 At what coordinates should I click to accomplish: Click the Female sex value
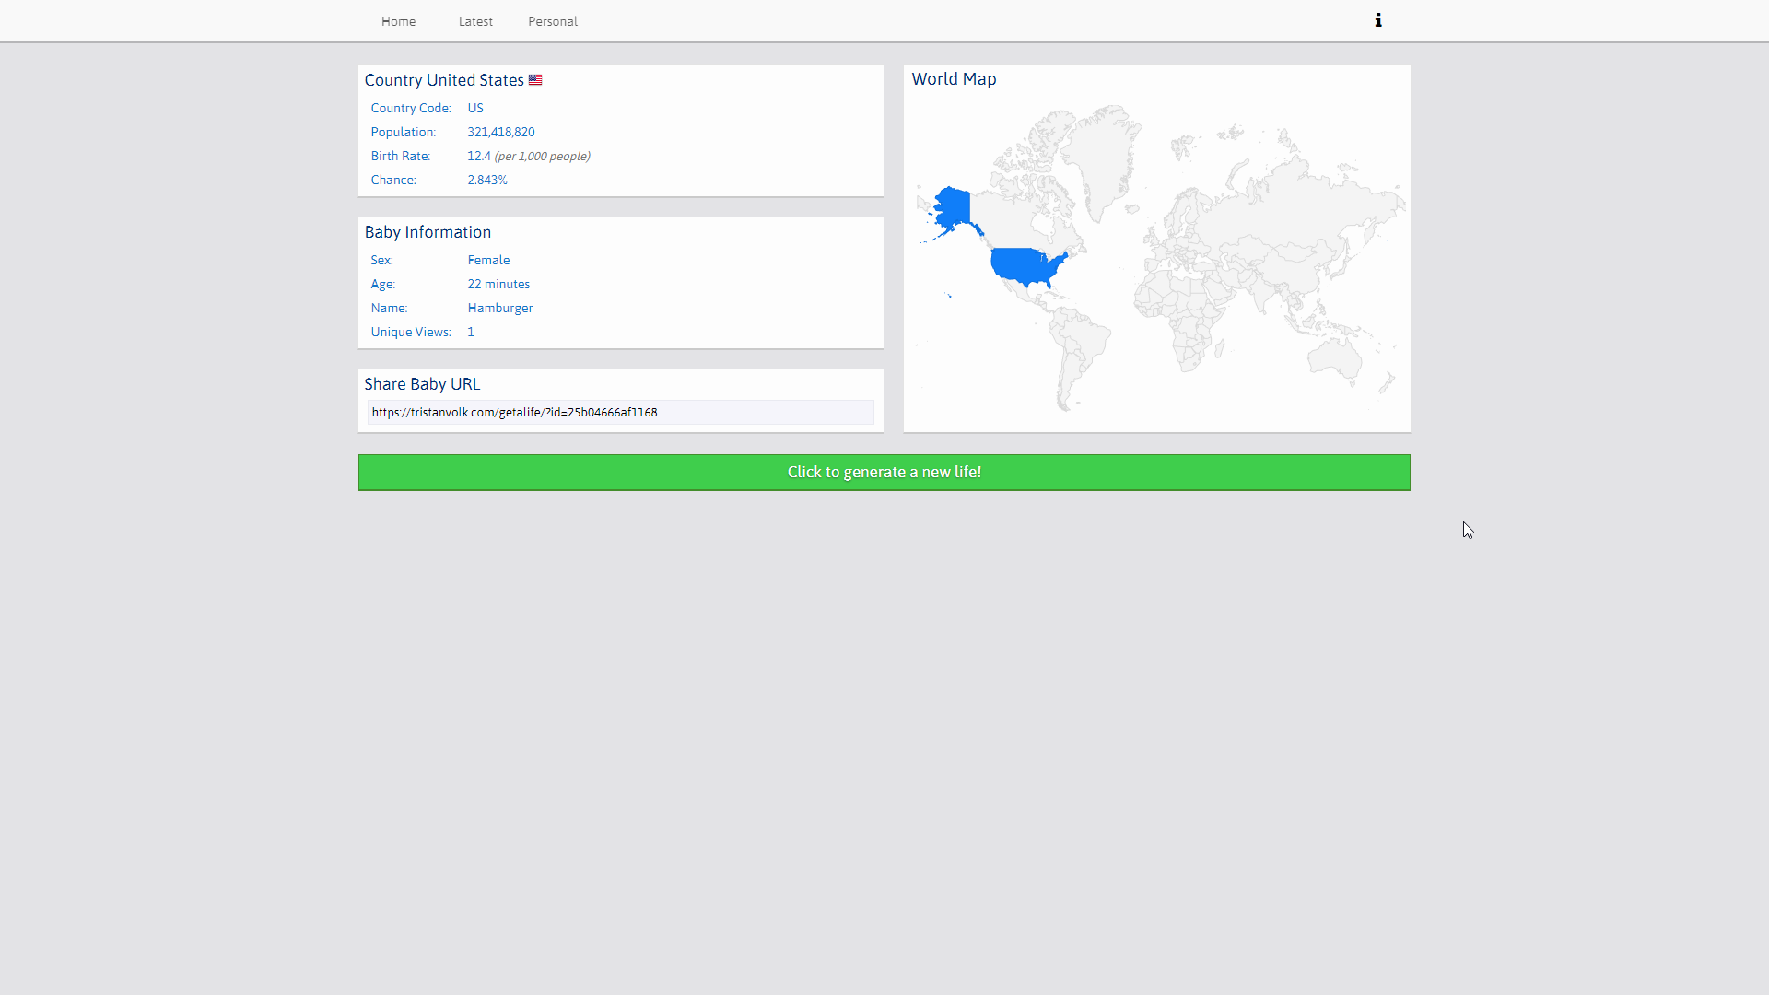point(488,260)
